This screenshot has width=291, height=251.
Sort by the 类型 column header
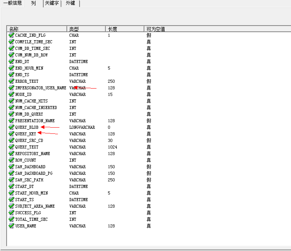point(86,29)
